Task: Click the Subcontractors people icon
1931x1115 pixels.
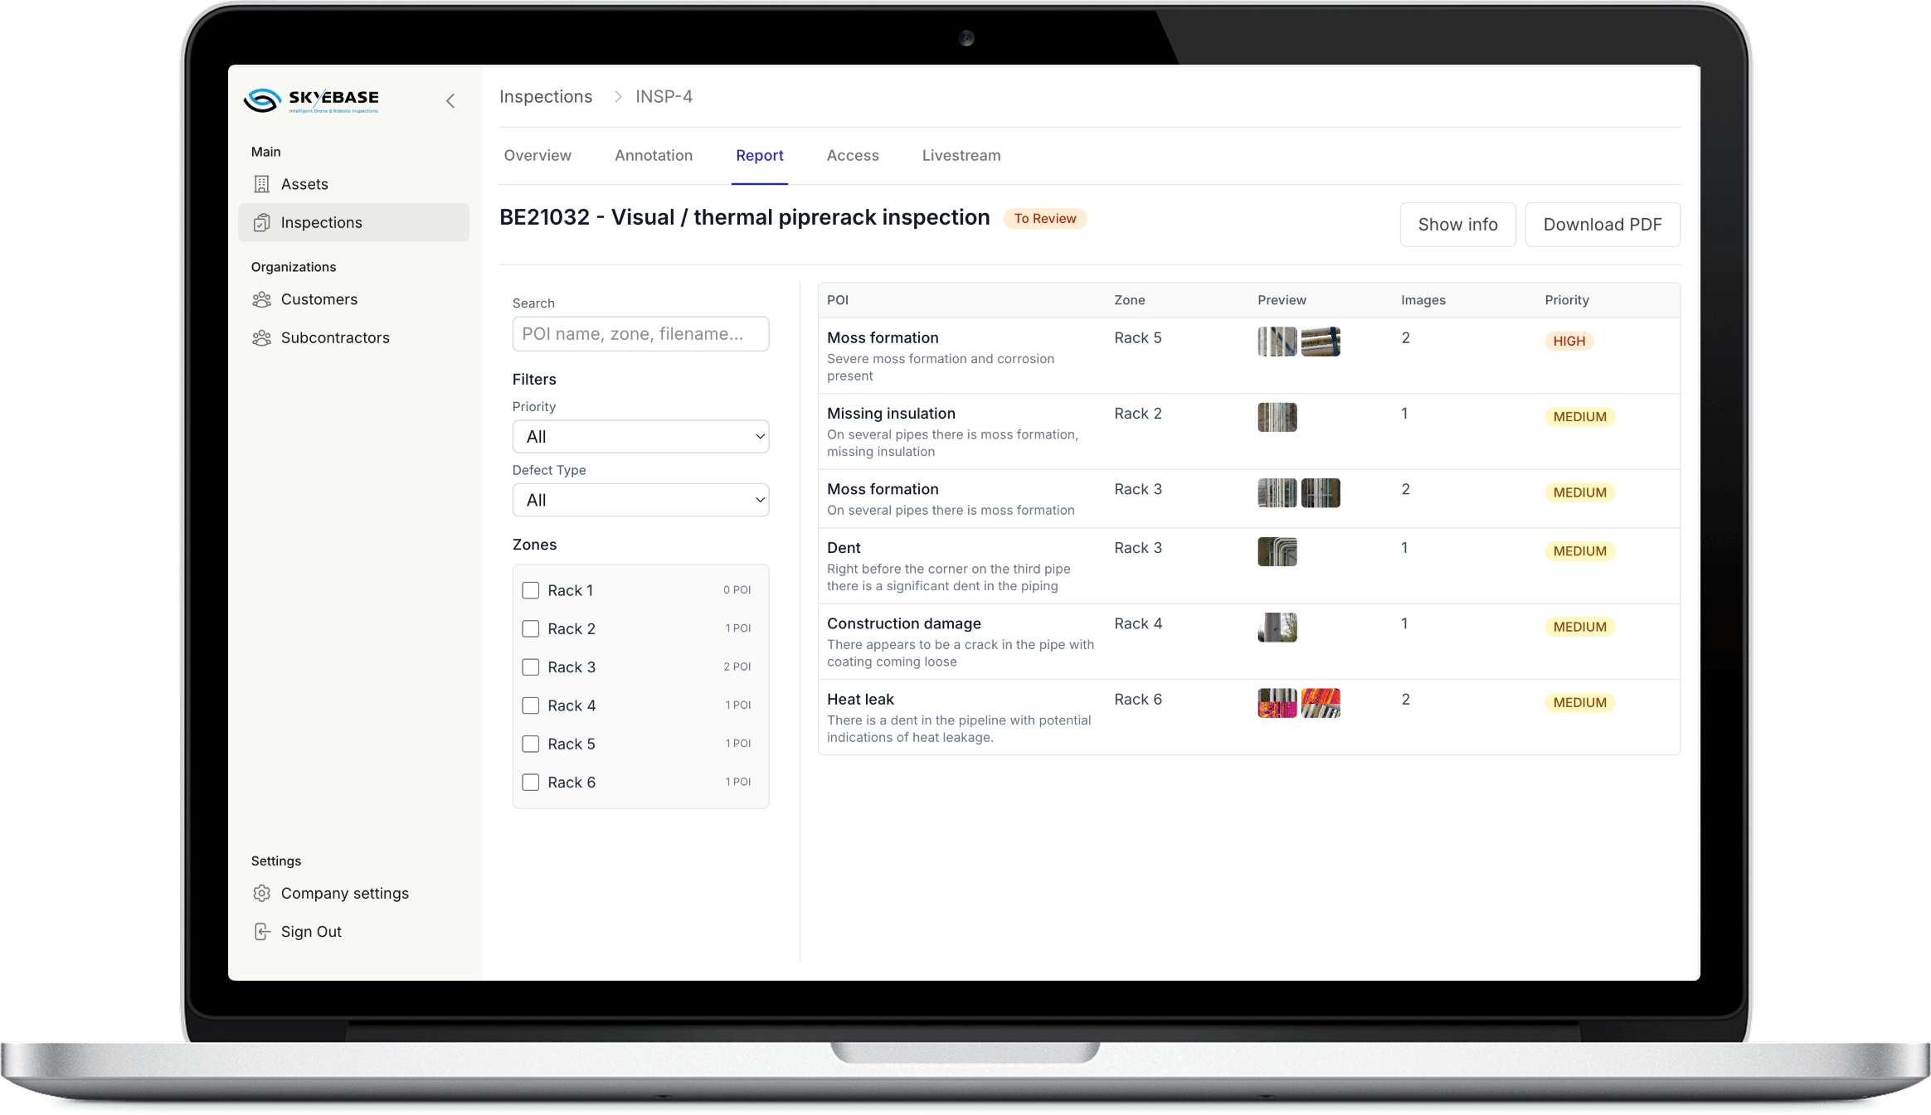Action: tap(261, 337)
